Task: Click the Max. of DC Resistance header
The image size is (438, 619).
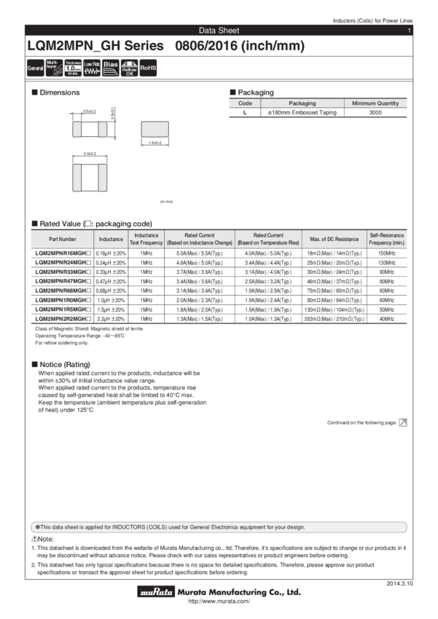Action: pos(334,240)
